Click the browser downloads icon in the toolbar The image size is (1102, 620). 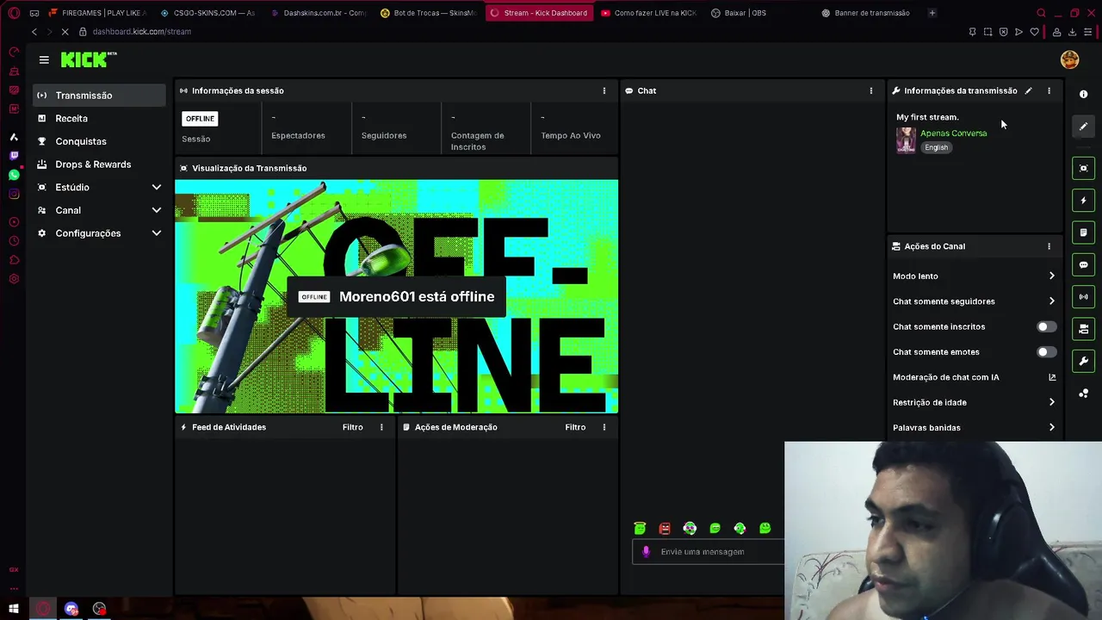tap(1072, 32)
